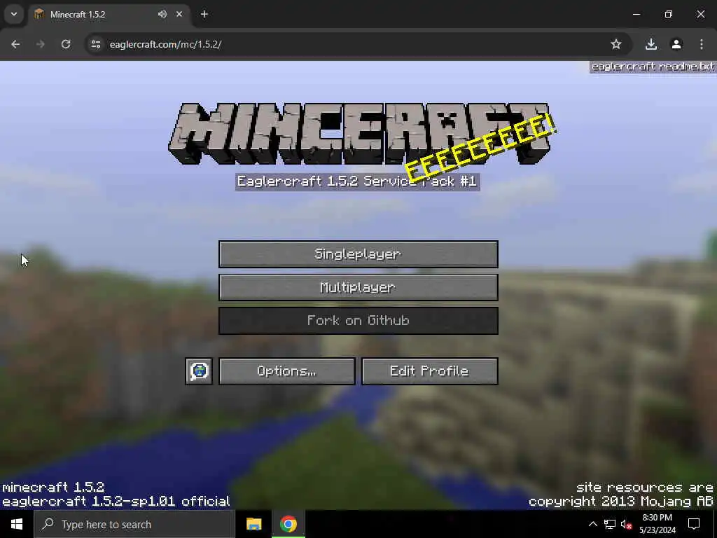Screen dimensions: 717x538
Task: Open the clock showing 8:30 PM
Action: pos(657,524)
